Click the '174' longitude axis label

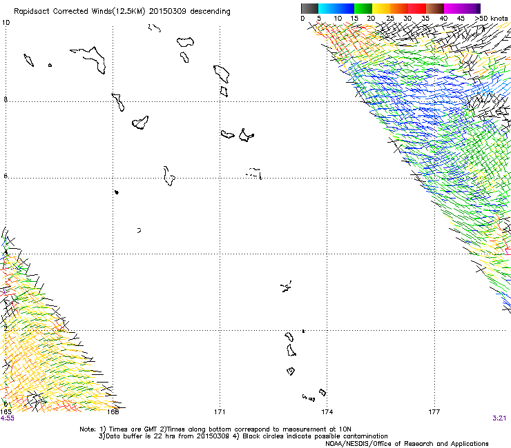point(327,412)
